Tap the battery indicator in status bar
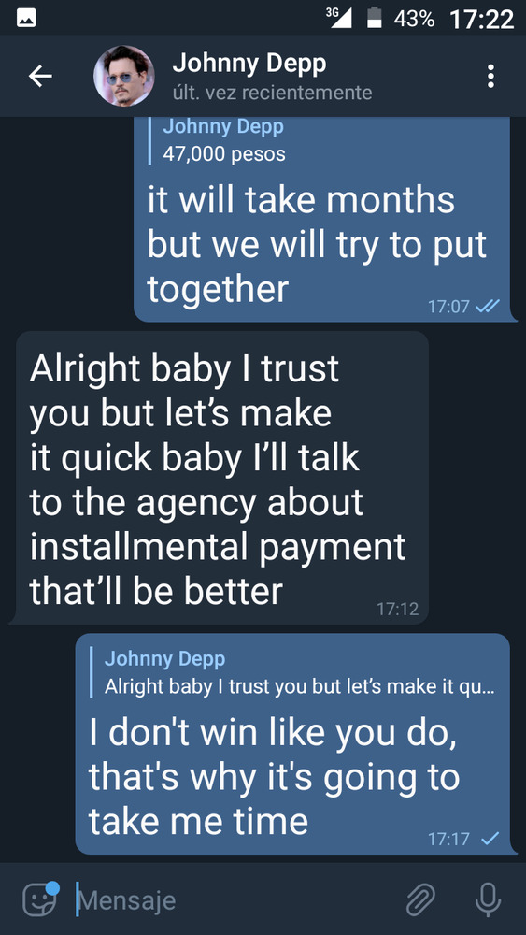Viewport: 526px width, 935px height. click(x=374, y=18)
